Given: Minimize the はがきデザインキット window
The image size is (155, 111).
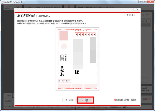Looking at the screenshot, I should 141,2.
